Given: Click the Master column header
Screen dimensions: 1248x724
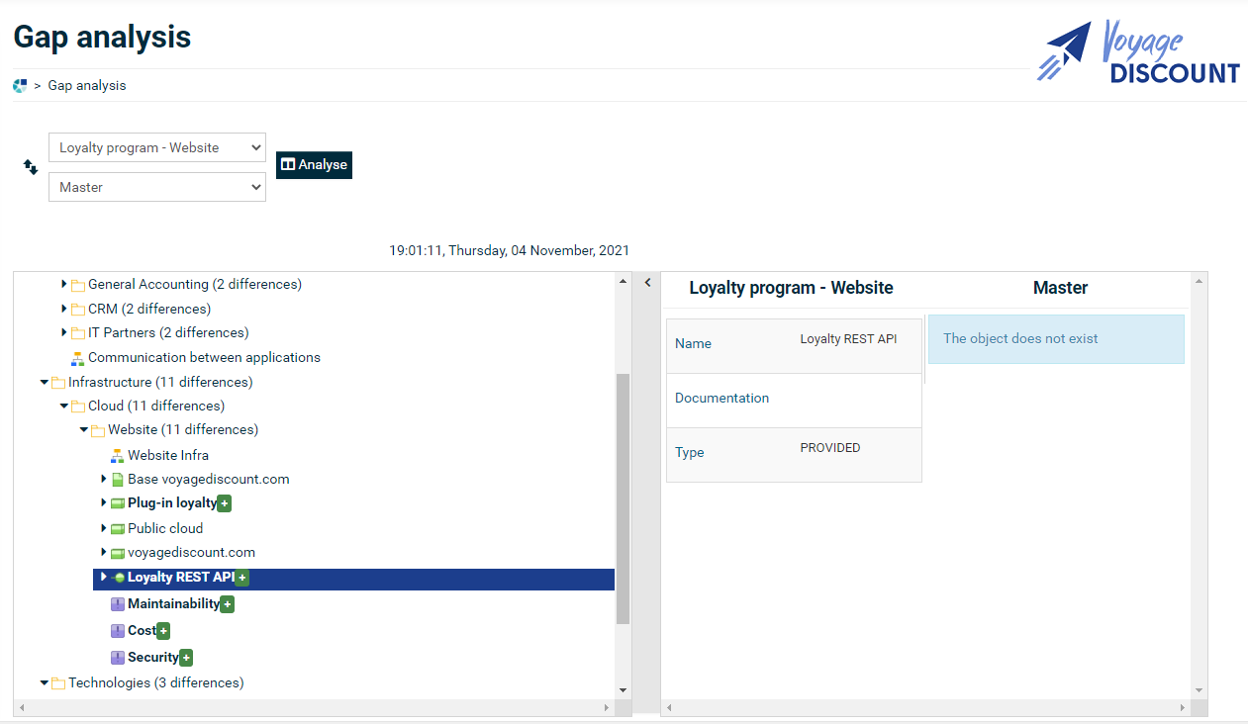Looking at the screenshot, I should (x=1060, y=288).
